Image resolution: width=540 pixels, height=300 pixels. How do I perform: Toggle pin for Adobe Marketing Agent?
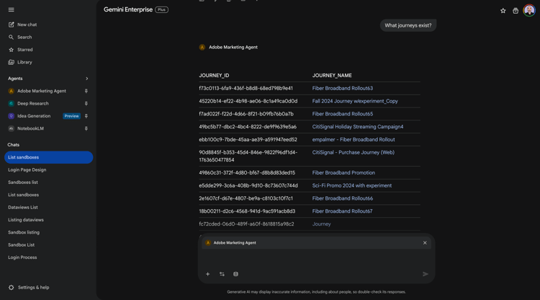(x=86, y=91)
